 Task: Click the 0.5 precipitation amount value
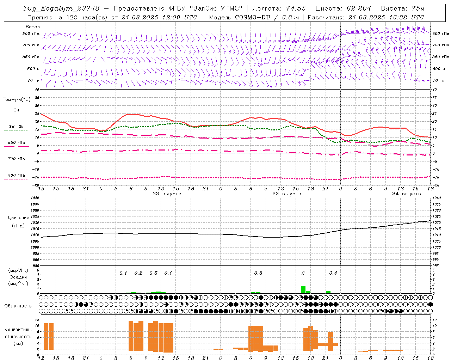153,273
